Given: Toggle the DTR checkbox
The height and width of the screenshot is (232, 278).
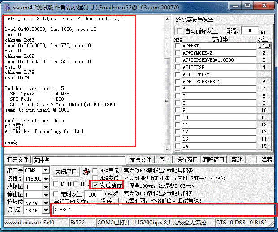Looking at the screenshot, I should [56, 184].
